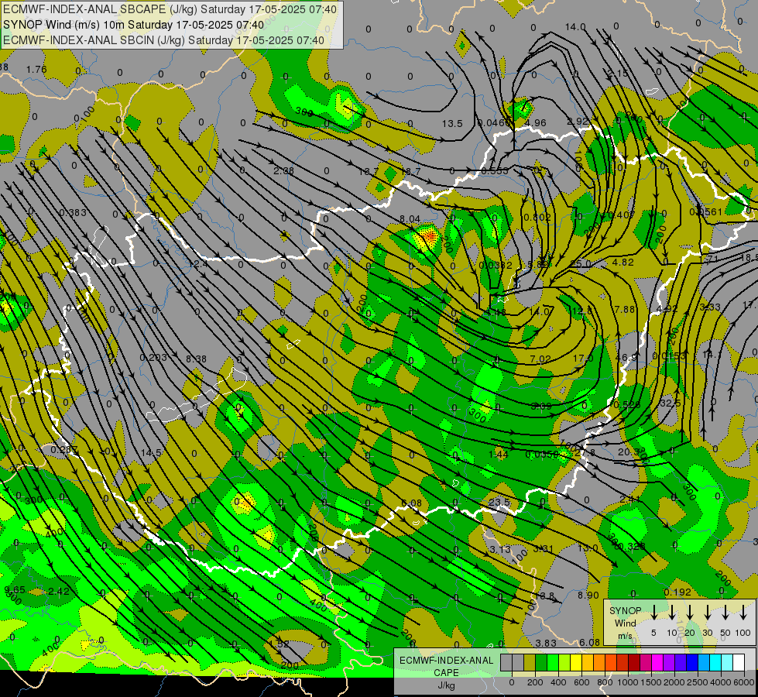The height and width of the screenshot is (697, 758).
Task: Click the '46.9' map value
Action: (626, 358)
